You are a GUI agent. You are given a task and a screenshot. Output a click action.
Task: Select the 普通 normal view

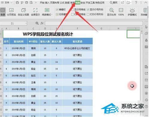coord(3,12)
